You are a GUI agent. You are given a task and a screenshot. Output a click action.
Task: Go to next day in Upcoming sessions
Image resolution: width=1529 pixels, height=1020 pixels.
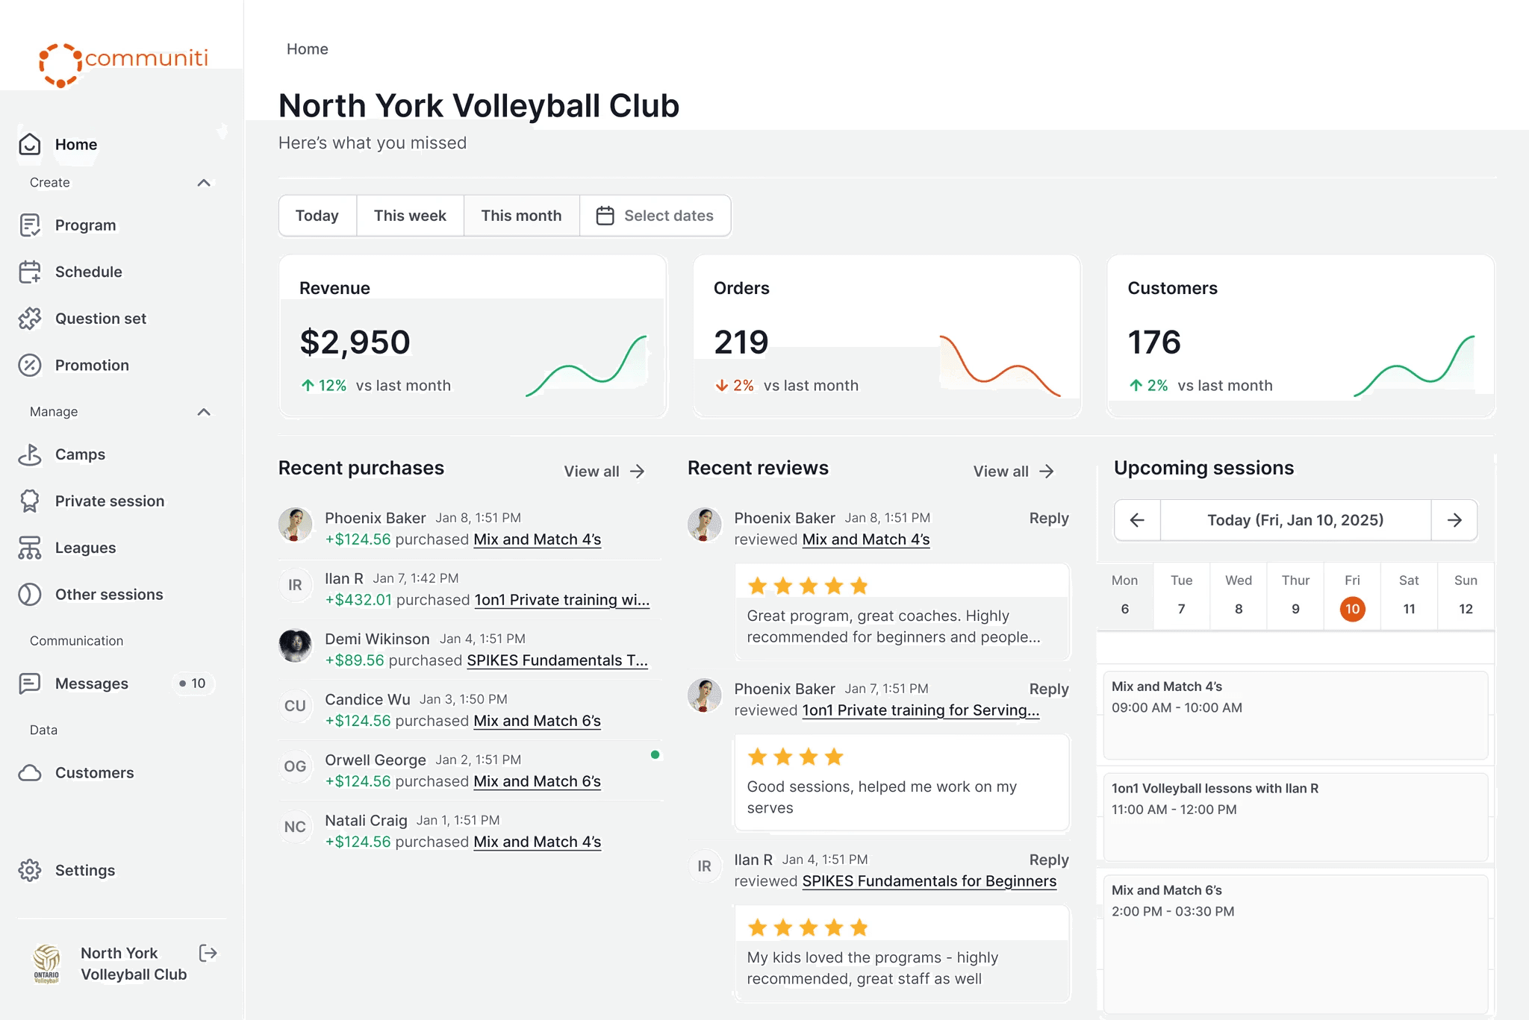tap(1454, 520)
